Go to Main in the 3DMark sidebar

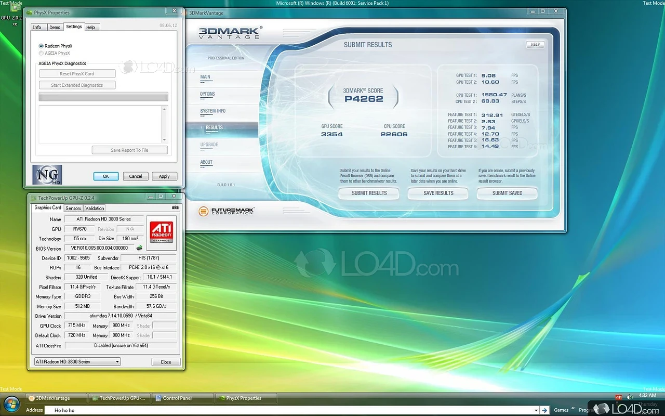pos(205,77)
